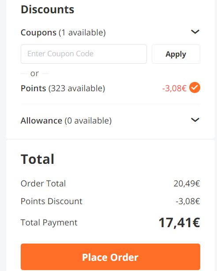Click the Total heading
217x271 pixels.
37,159
